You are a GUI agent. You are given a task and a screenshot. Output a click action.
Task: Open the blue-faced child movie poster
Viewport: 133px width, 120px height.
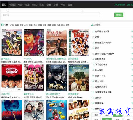[12, 110]
